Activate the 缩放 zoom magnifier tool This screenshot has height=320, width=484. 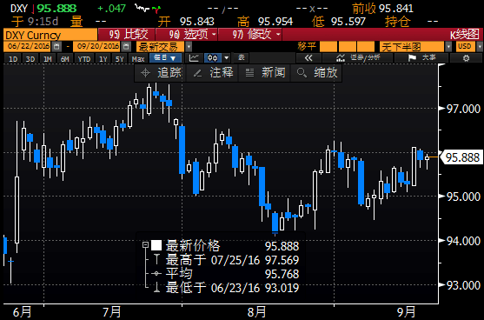pyautogui.click(x=316, y=73)
